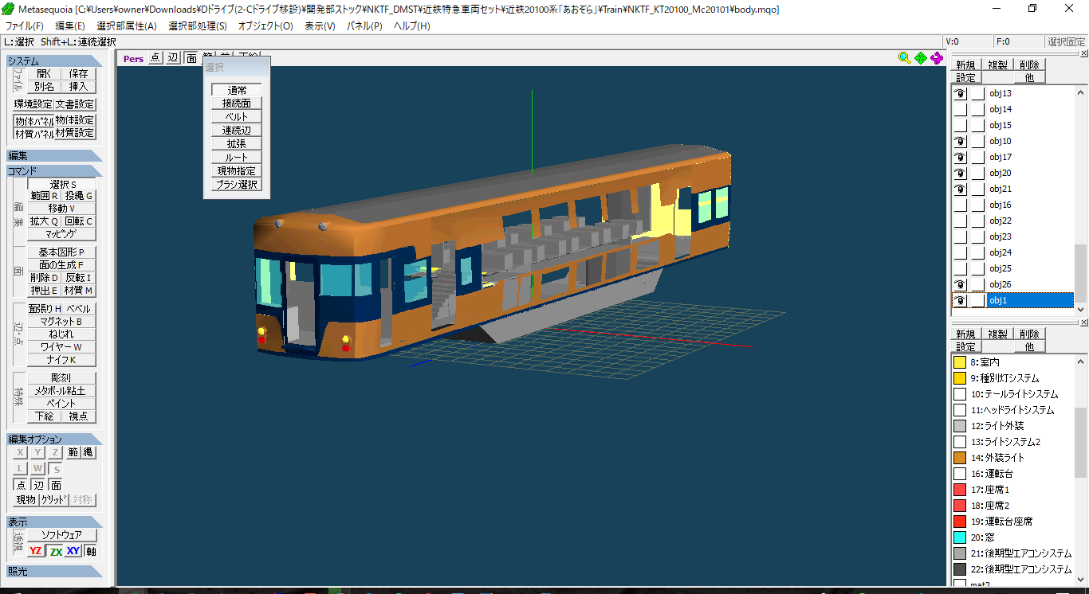
Task: Open the Pers projection dropdown
Action: coord(133,58)
